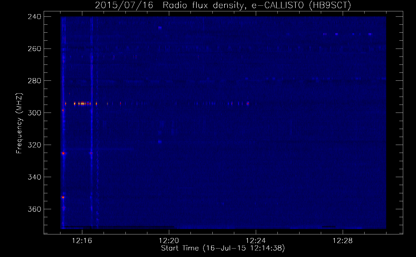Click the 12:28 time tick label
The image size is (416, 257).
(343, 241)
